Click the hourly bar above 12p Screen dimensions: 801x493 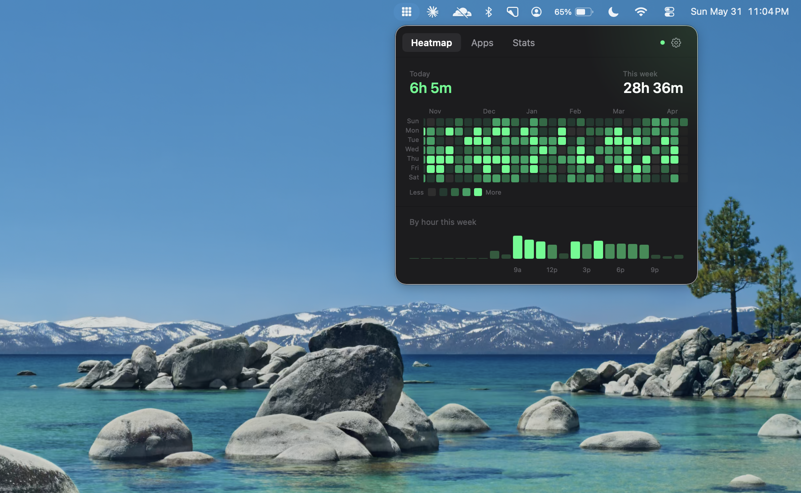(x=552, y=252)
